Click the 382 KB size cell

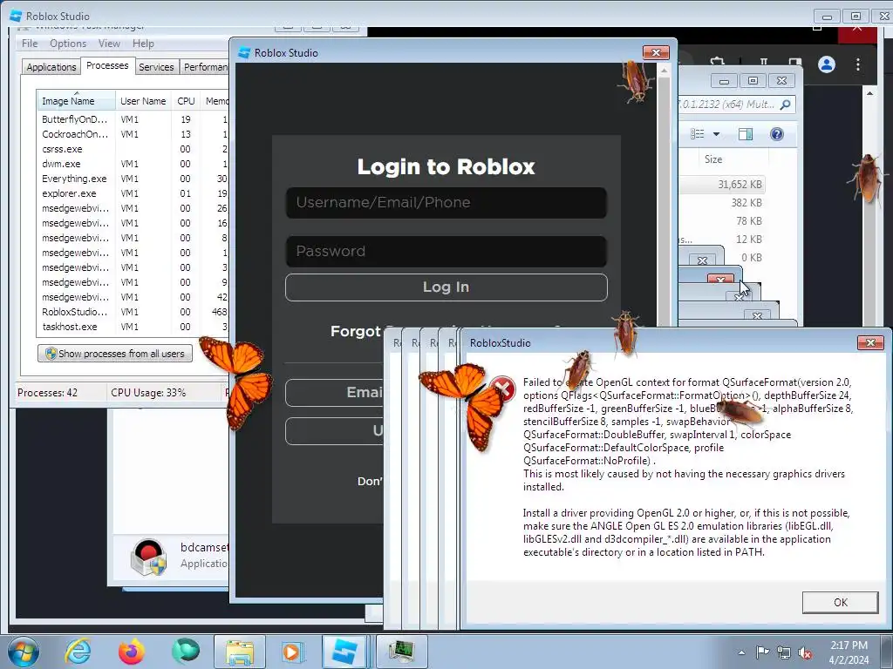pos(746,202)
